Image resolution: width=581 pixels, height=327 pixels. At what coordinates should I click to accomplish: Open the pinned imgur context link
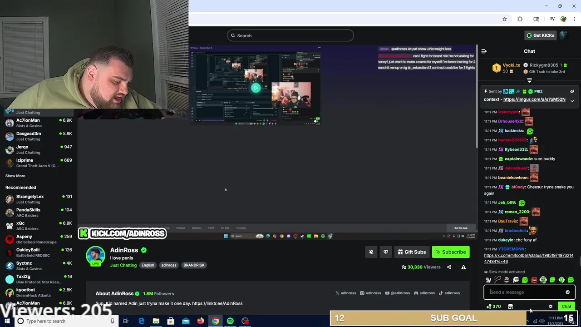coord(534,99)
